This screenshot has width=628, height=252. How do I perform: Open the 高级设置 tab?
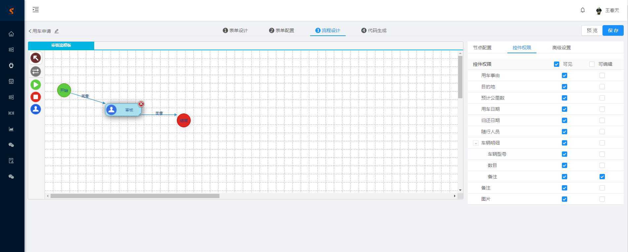[562, 48]
